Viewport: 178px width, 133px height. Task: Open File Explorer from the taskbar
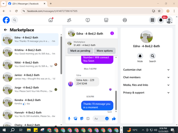point(29,130)
